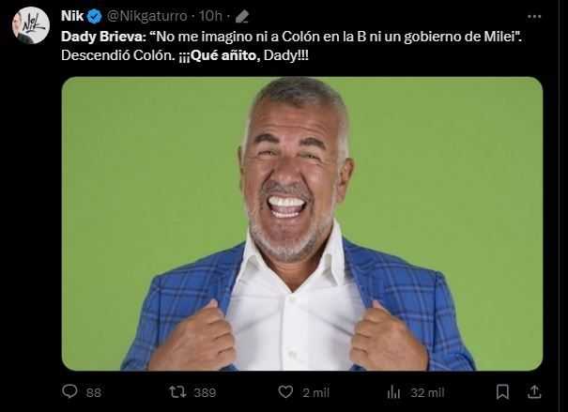Open the view analytics bar chart icon

click(x=393, y=392)
